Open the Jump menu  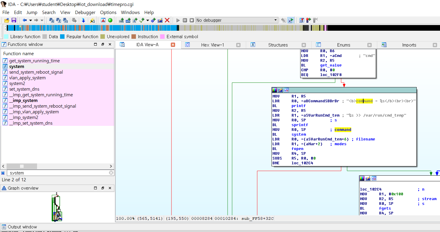(x=32, y=12)
